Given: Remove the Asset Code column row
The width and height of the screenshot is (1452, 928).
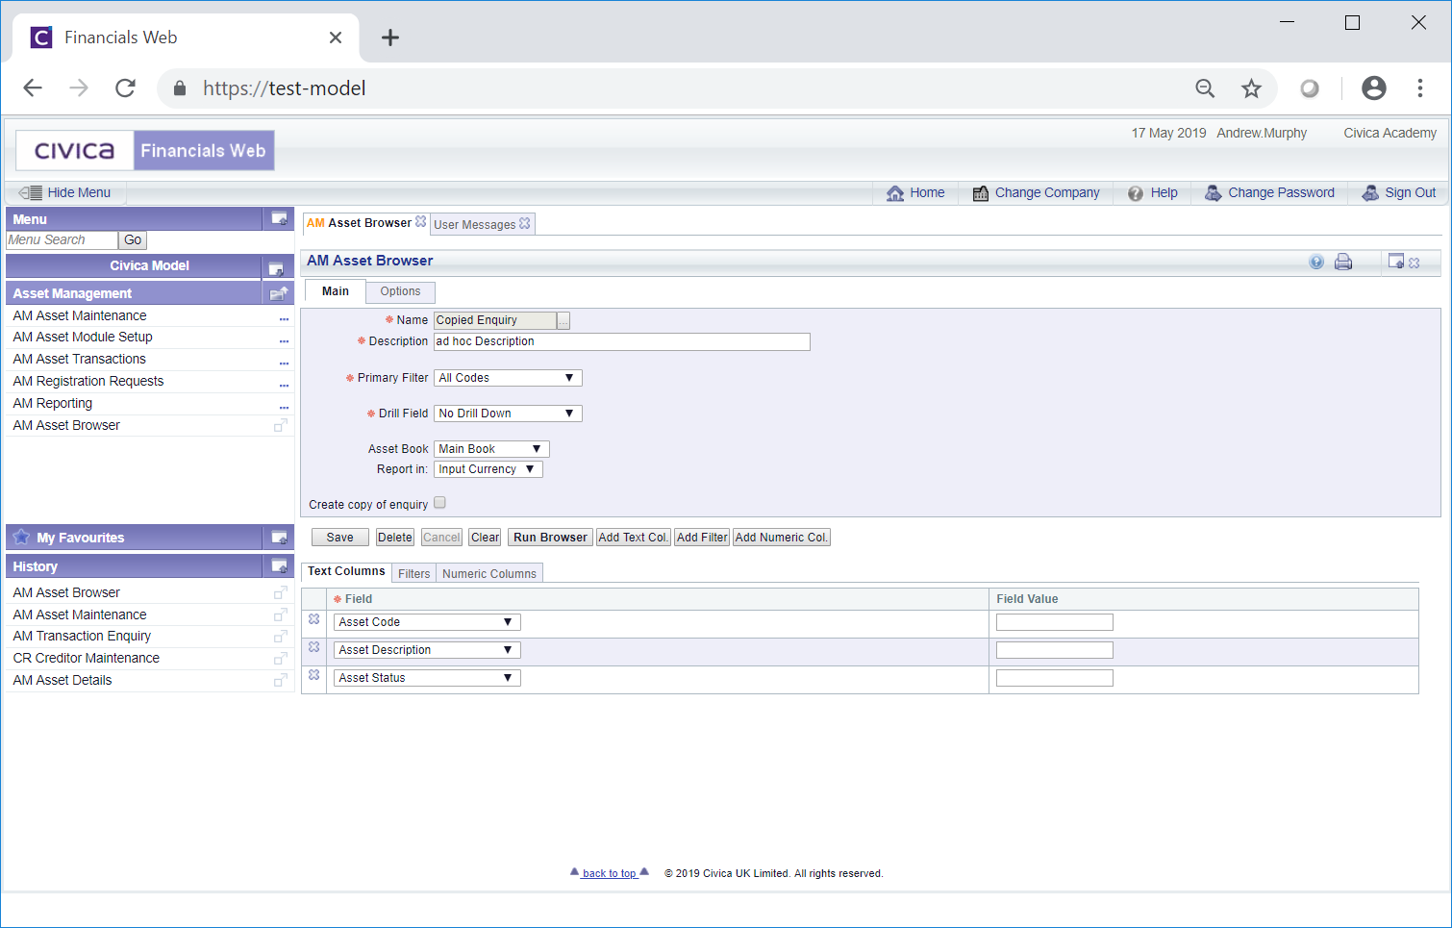Looking at the screenshot, I should 313,619.
